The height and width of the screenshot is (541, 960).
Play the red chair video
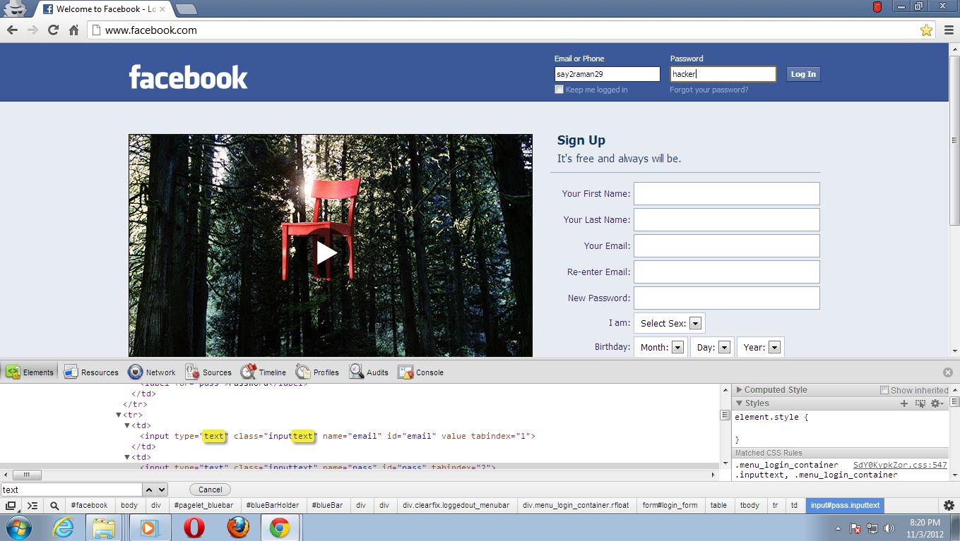[326, 253]
